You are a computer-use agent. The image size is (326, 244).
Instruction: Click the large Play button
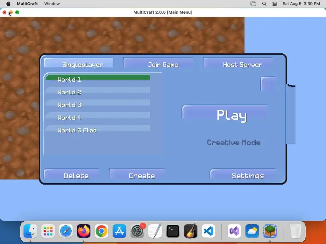click(x=225, y=114)
